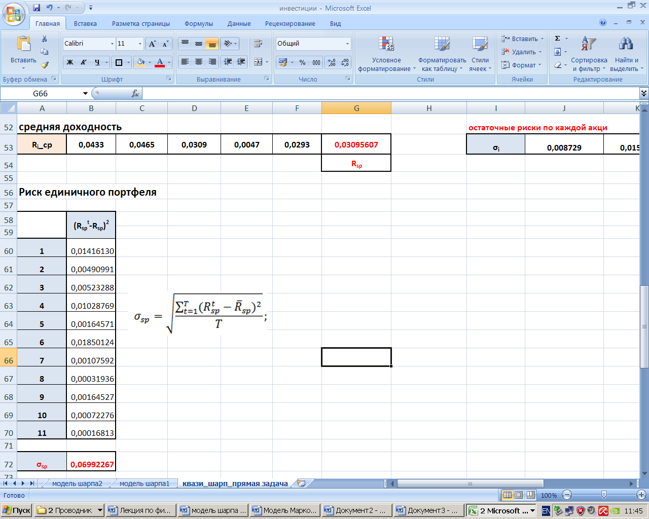Screen dimensions: 649x519
Task: Align text to middle vertically
Action: (x=199, y=44)
